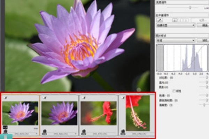This screenshot has height=139, width=209.
Task: Open the white balance settings dropdown
Action: [x=175, y=25]
